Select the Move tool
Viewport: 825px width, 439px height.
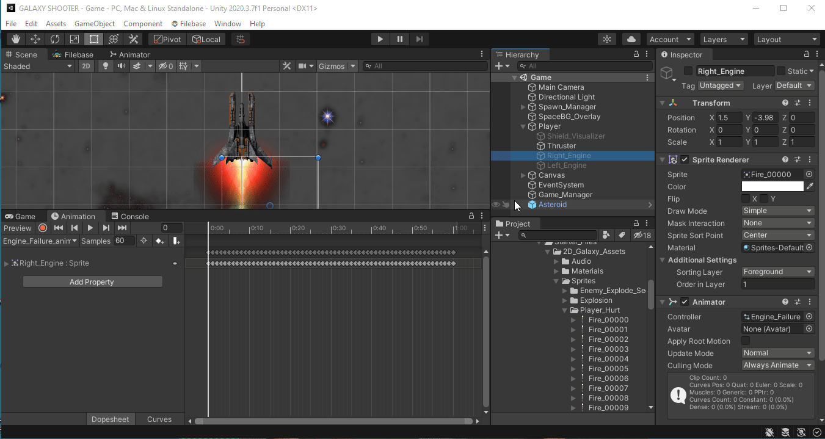coord(35,39)
